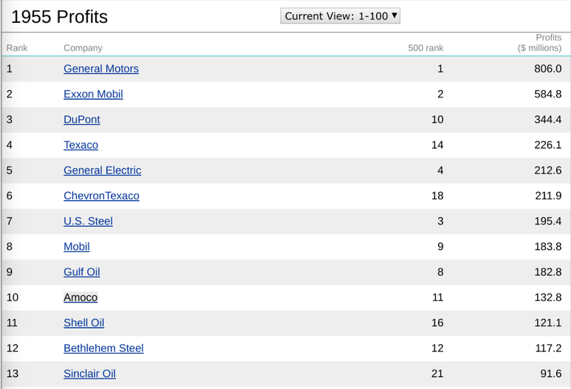This screenshot has height=389, width=571.
Task: Click the 344.4 profits cell
Action: coord(547,120)
